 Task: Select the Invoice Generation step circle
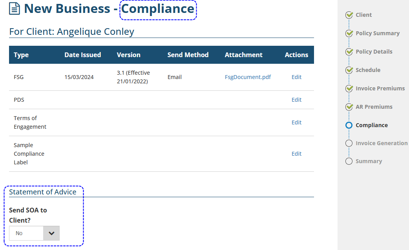349,143
